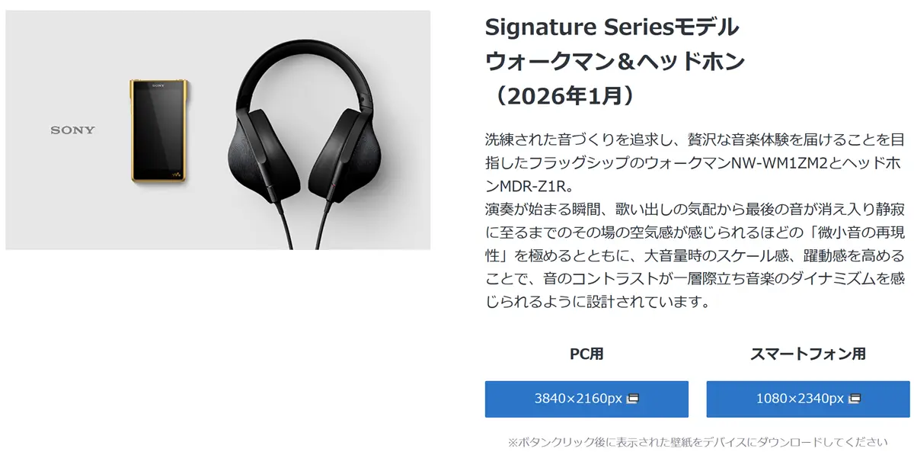Screen dimensions: 914x452
Task: Click the スマートフォン用 label
Action: click(x=808, y=354)
